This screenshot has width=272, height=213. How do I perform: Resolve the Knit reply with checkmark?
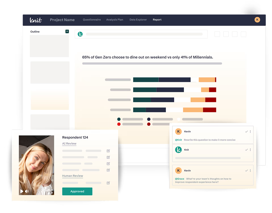[x=246, y=150]
